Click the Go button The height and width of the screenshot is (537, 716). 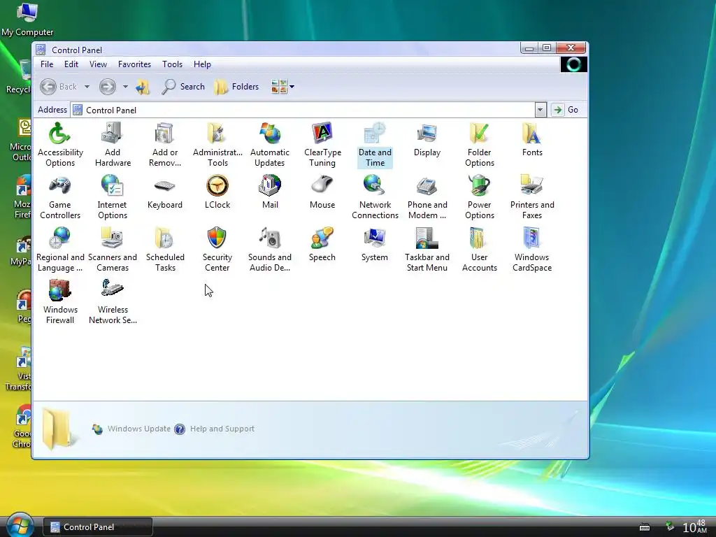[566, 110]
